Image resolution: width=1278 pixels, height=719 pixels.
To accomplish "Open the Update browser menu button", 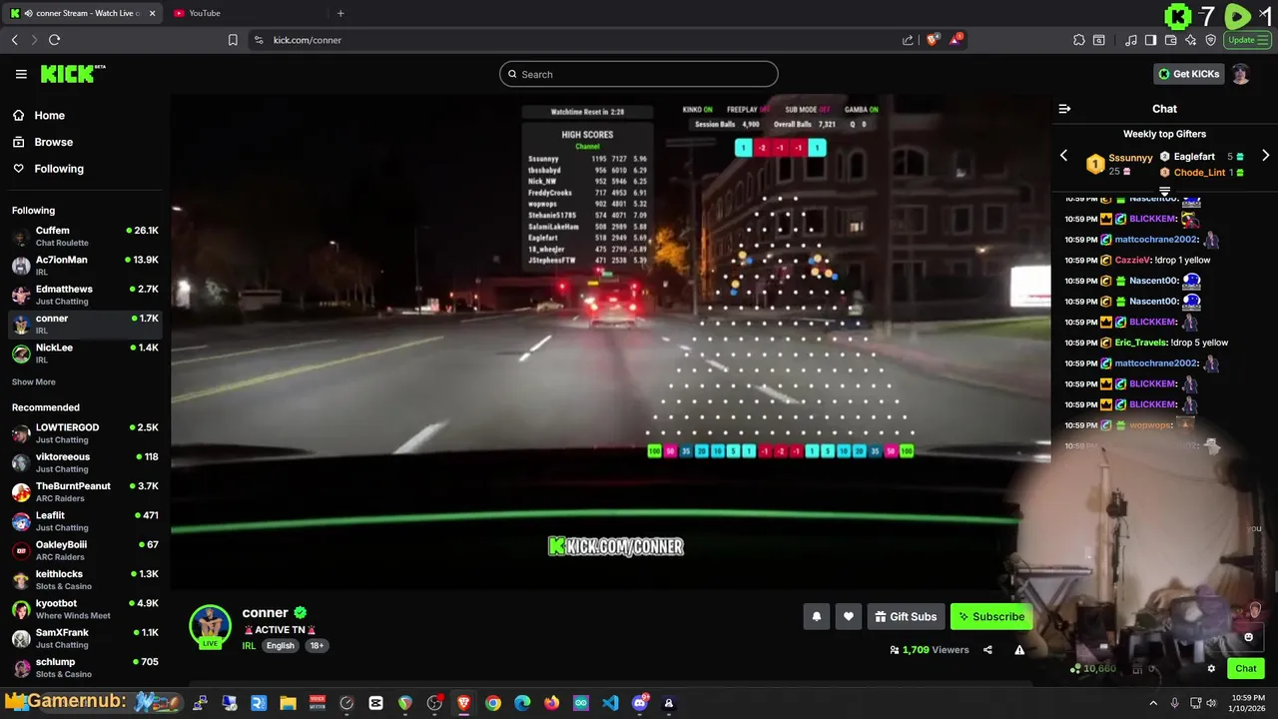I will tap(1247, 40).
